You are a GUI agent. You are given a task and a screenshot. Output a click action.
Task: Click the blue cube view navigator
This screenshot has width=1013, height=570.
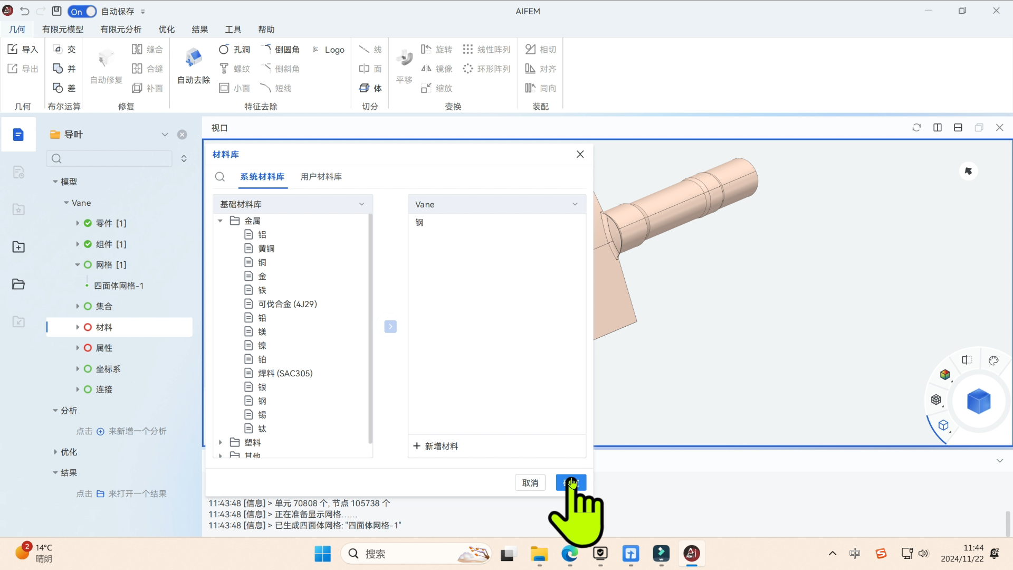tap(979, 401)
